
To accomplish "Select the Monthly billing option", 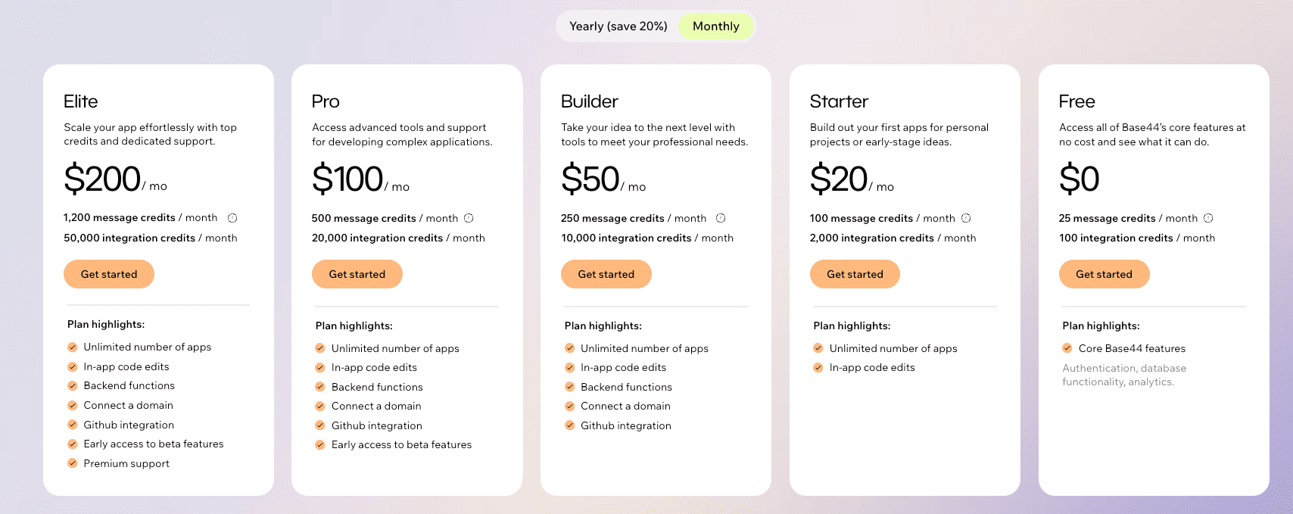I will click(715, 26).
